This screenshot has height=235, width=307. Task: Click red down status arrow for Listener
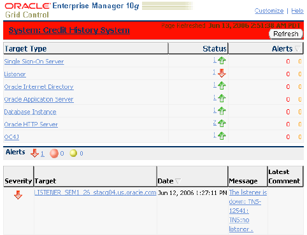(222, 73)
